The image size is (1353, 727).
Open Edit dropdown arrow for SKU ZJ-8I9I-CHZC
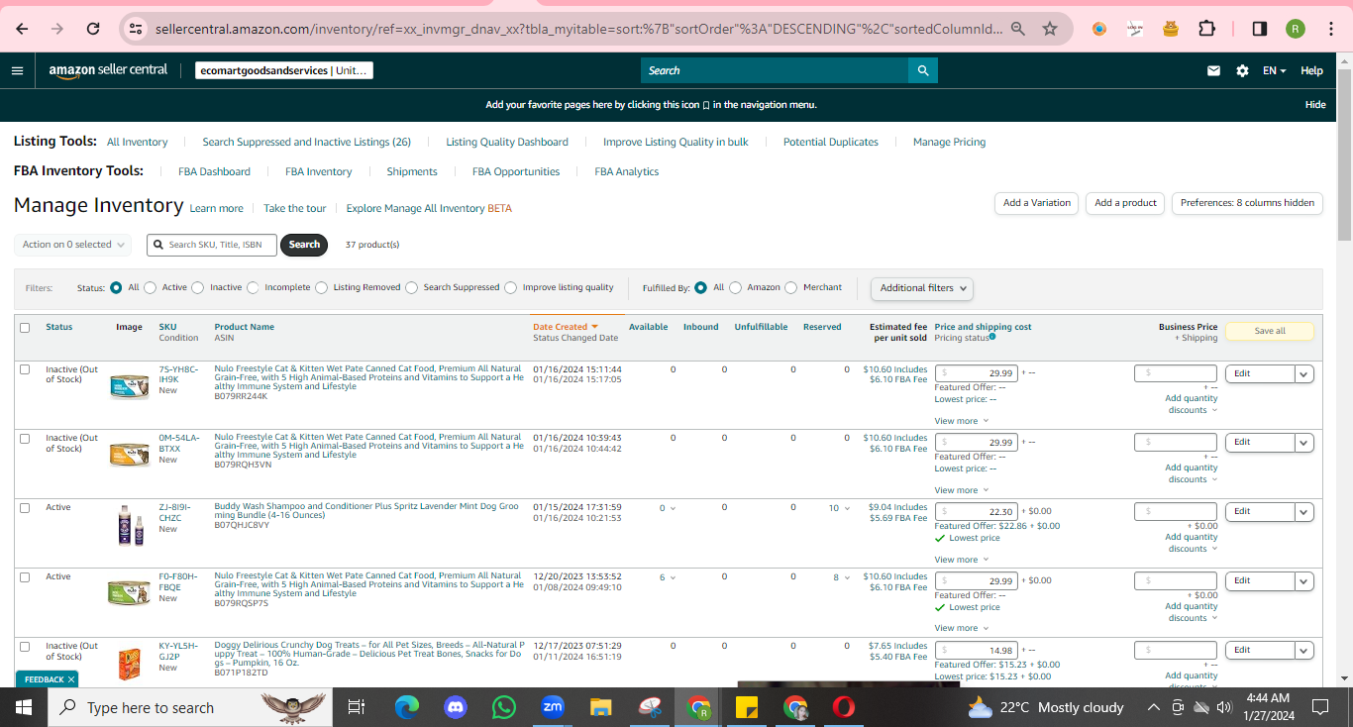click(1303, 512)
